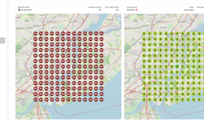Click the top-right 20+ marker on baseline map
The height and width of the screenshot is (122, 204).
pos(101,34)
